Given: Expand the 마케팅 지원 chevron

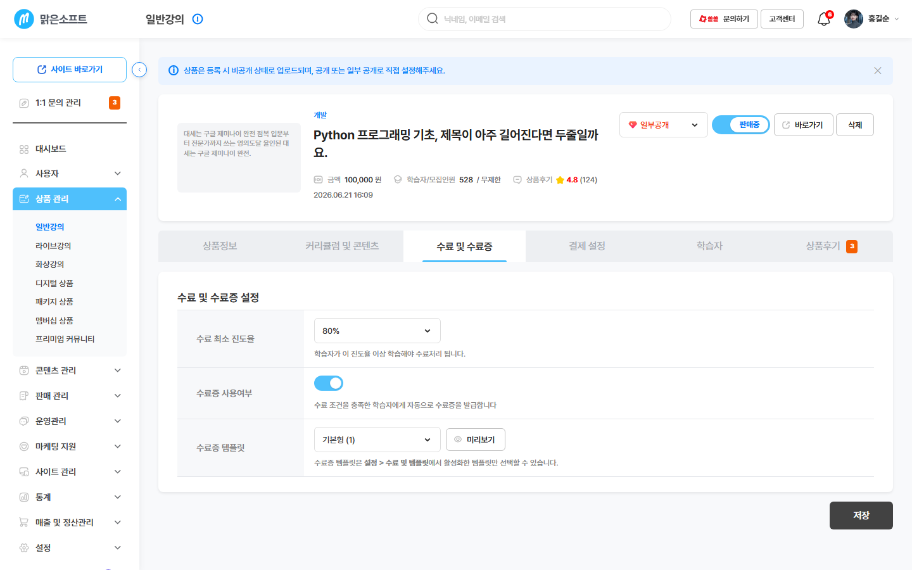Looking at the screenshot, I should click(118, 446).
